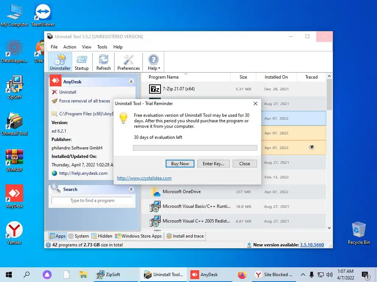Click the scroll up arrow of program list
This screenshot has width=377, height=282.
pyautogui.click(x=329, y=76)
